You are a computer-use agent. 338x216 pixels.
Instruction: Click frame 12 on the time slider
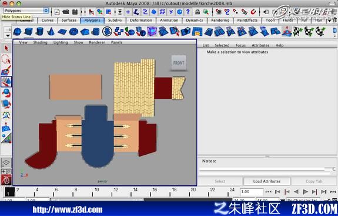[112, 192]
